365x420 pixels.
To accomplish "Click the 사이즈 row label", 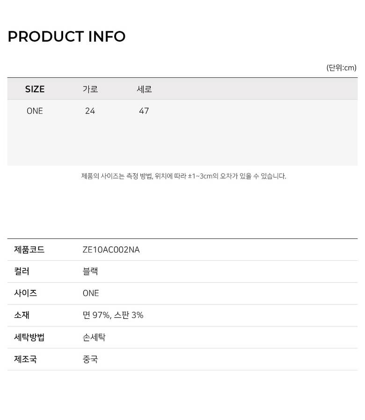I will tap(26, 293).
